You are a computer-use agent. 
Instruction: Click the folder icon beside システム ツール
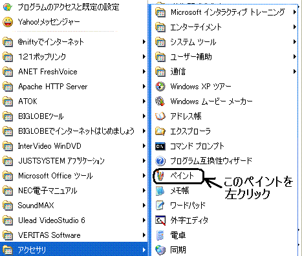point(160,42)
